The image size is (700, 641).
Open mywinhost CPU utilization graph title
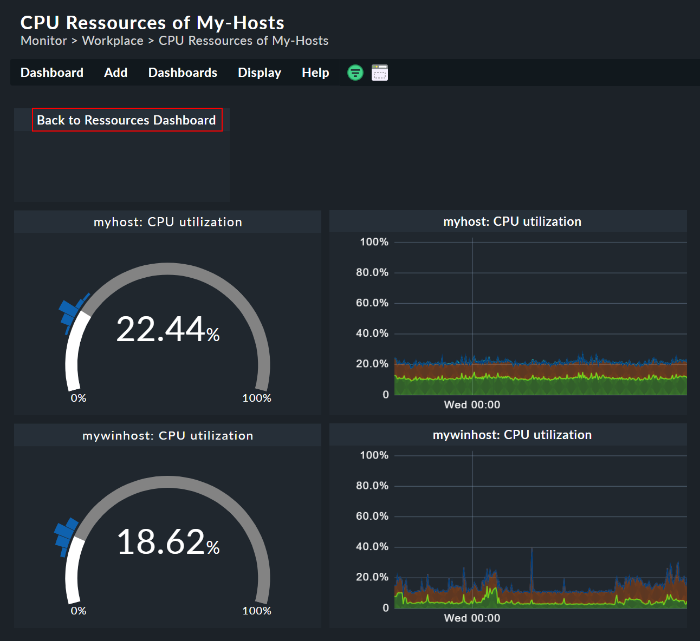coord(512,435)
